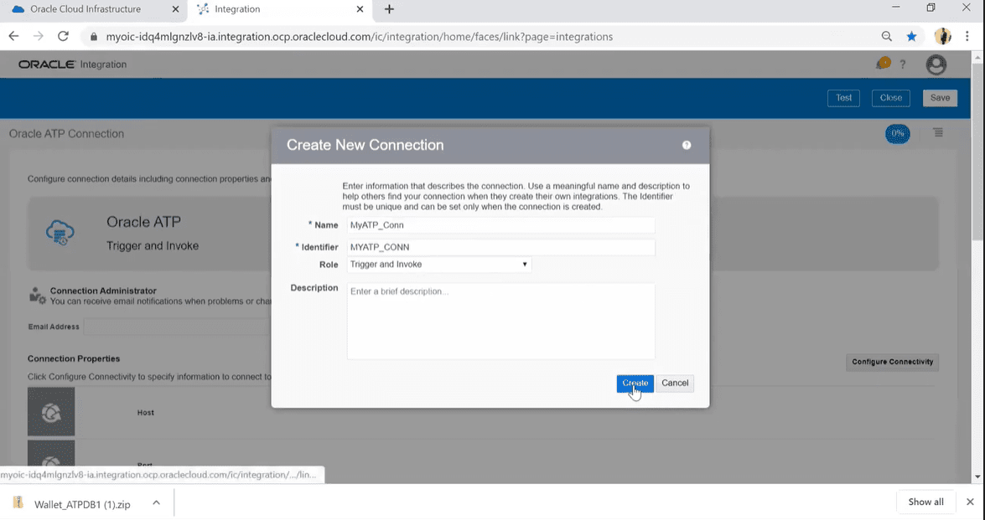Go back in browser history
The height and width of the screenshot is (520, 985).
(13, 36)
